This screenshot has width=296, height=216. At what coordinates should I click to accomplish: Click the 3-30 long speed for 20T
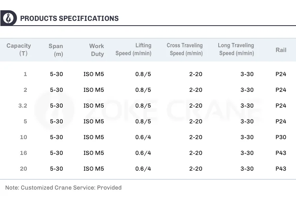247,169
